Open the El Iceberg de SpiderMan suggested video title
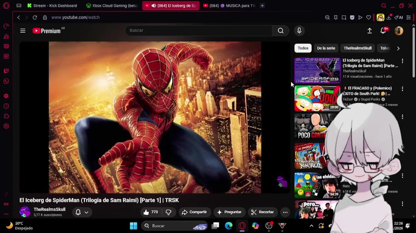 (x=370, y=63)
